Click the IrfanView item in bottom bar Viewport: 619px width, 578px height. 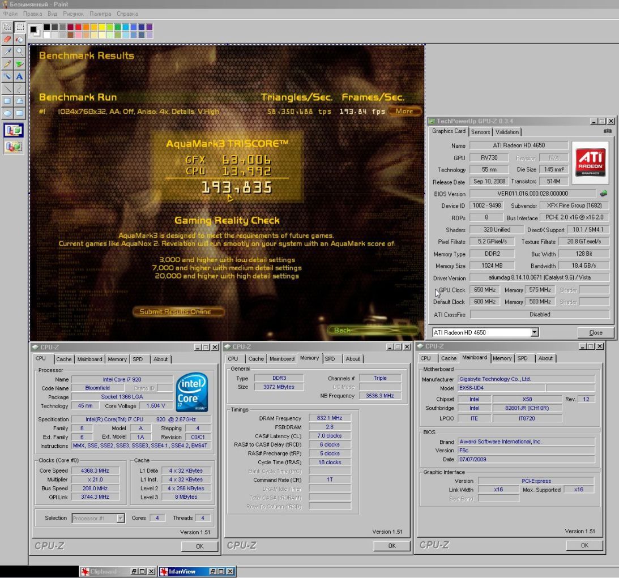pos(197,571)
